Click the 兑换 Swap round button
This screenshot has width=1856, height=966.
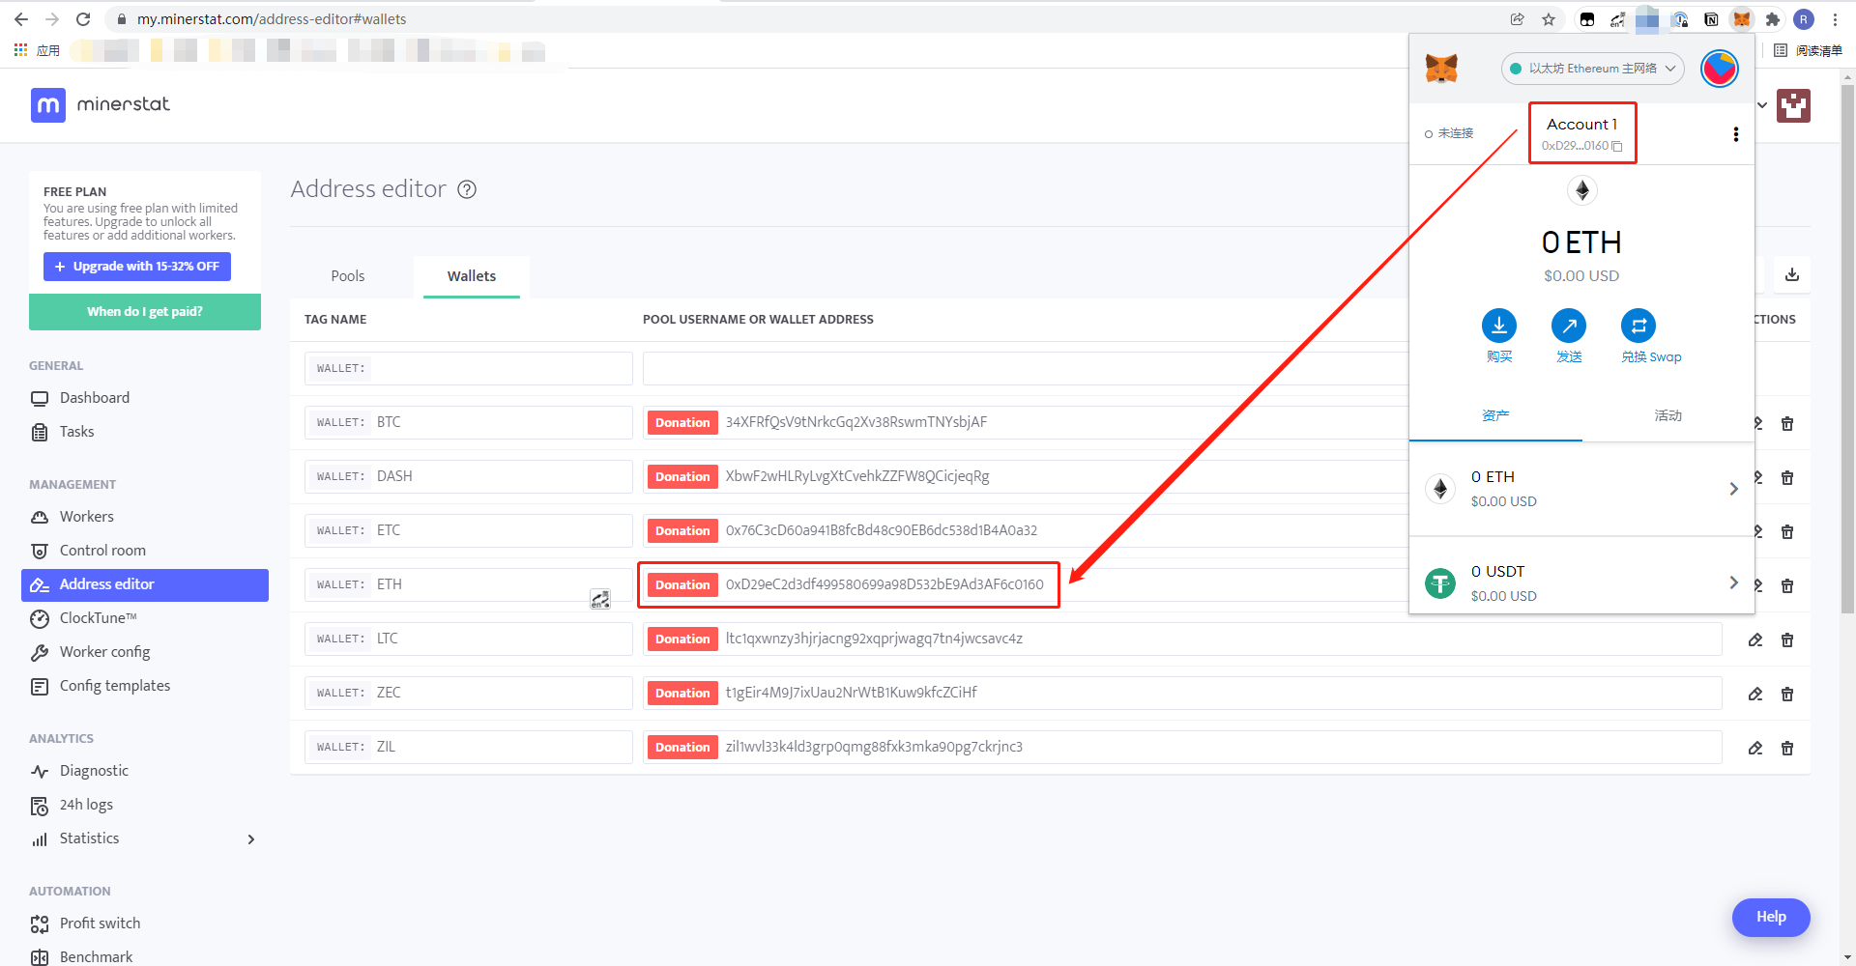tap(1638, 326)
